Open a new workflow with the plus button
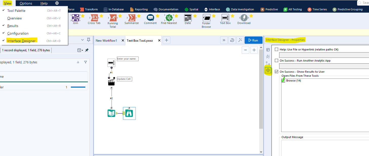This screenshot has height=156, width=369. point(166,40)
